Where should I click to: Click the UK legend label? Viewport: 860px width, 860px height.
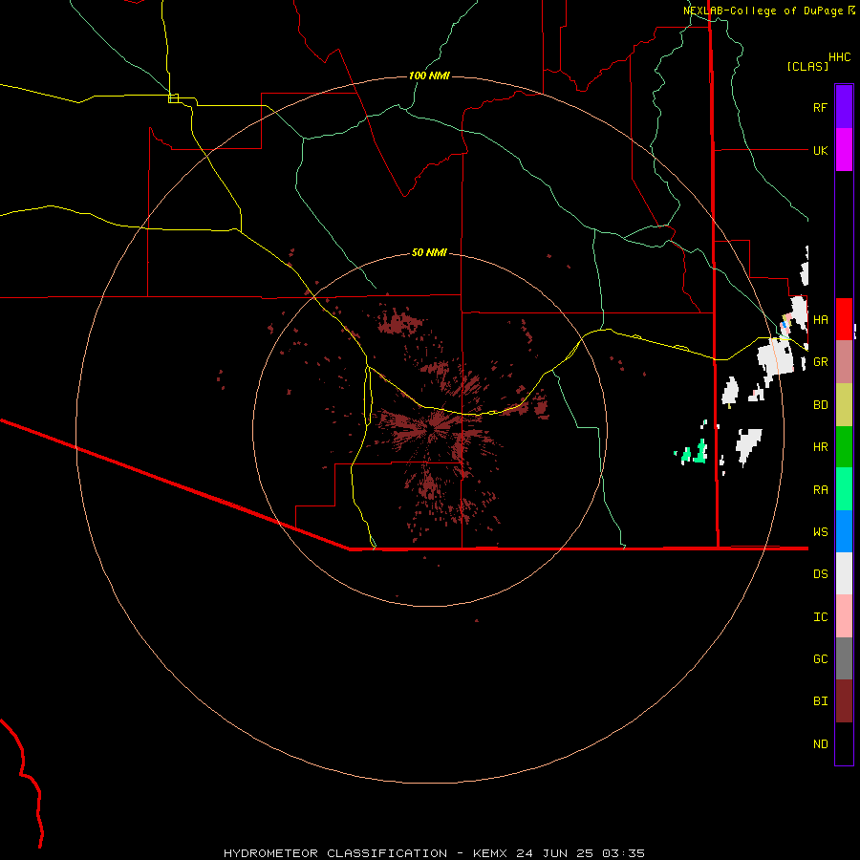click(820, 150)
